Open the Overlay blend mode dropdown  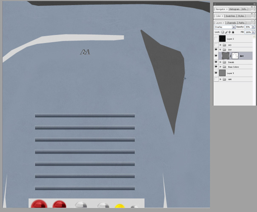coord(234,27)
